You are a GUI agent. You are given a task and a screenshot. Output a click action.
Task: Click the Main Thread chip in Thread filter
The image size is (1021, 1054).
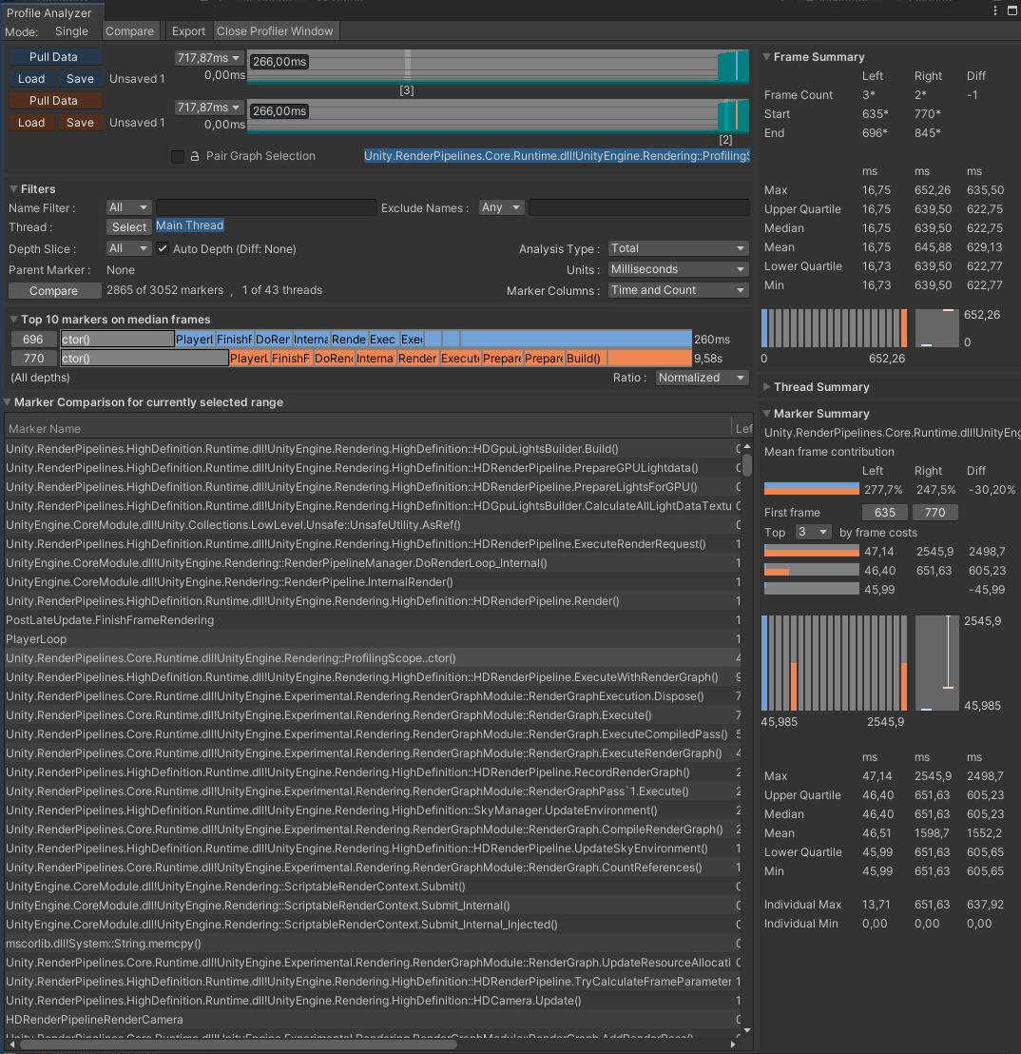click(x=189, y=225)
